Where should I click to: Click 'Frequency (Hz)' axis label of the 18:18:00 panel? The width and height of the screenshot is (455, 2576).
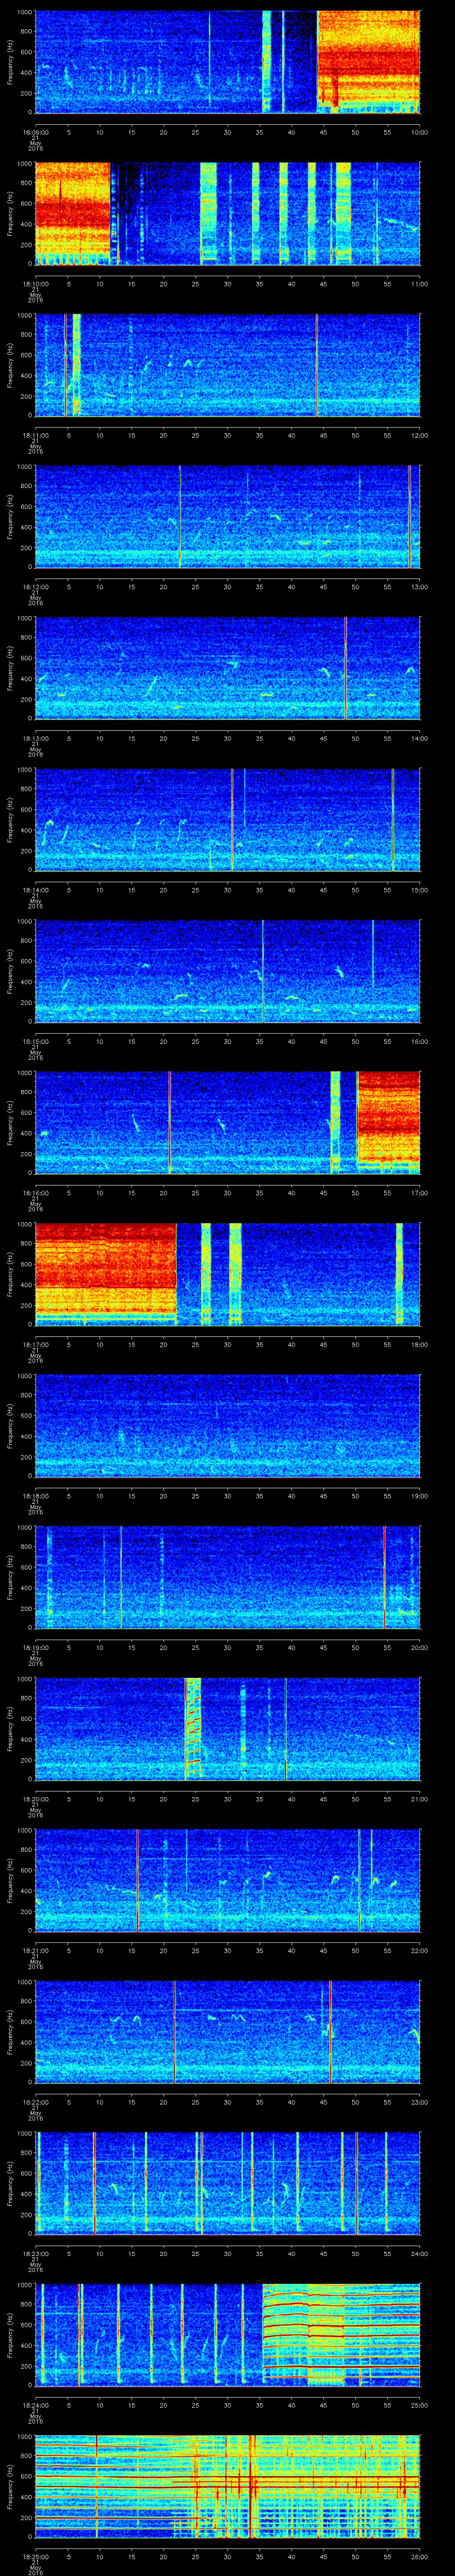coord(10,1426)
